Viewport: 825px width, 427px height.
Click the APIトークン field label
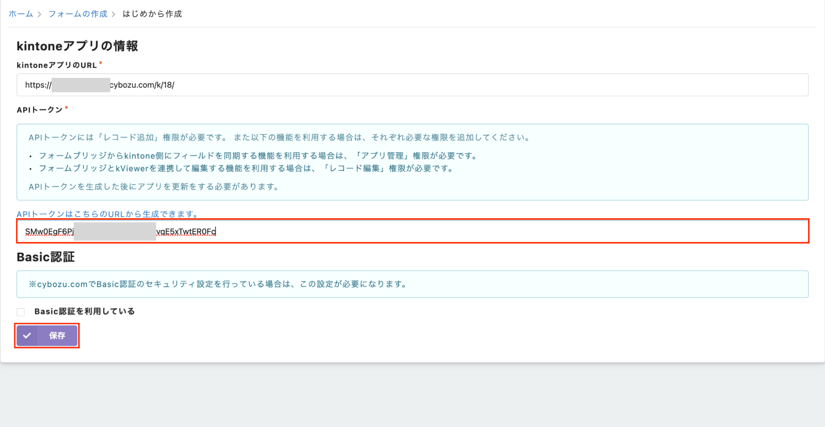click(x=40, y=110)
